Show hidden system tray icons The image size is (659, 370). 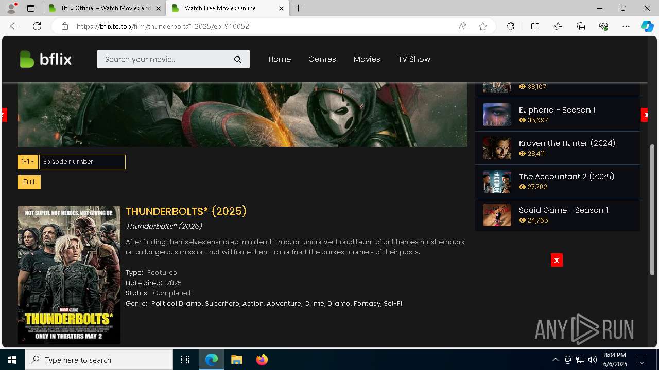pyautogui.click(x=555, y=360)
